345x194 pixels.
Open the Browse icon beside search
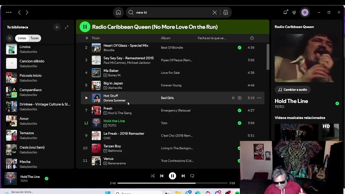pyautogui.click(x=226, y=12)
